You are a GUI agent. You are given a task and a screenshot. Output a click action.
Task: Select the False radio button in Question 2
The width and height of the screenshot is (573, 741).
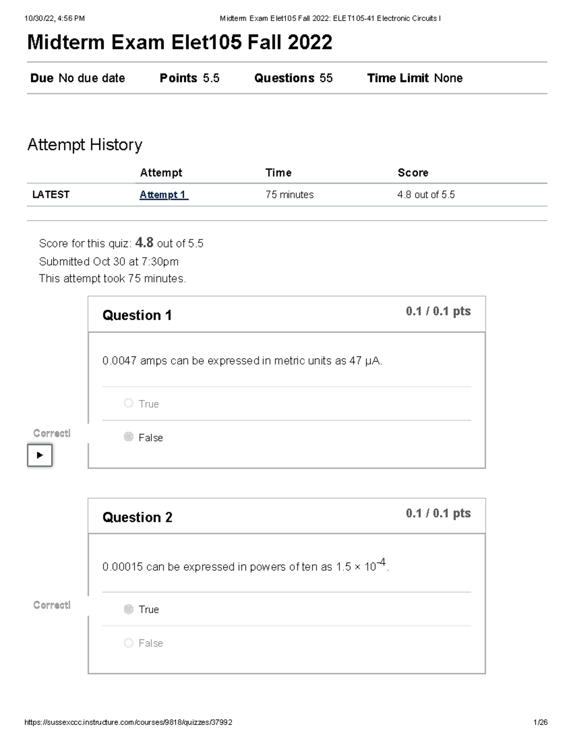(128, 643)
